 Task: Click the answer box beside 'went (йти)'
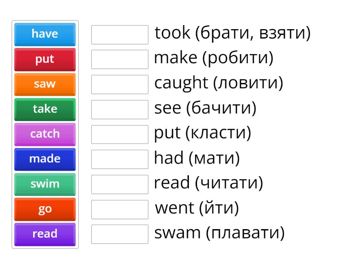click(119, 208)
